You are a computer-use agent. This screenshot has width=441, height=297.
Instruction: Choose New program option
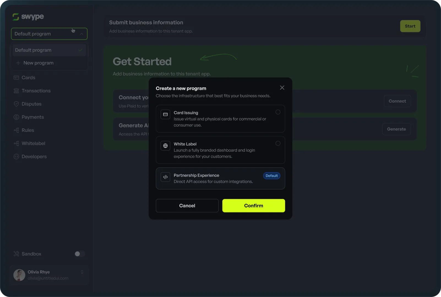[x=49, y=63]
